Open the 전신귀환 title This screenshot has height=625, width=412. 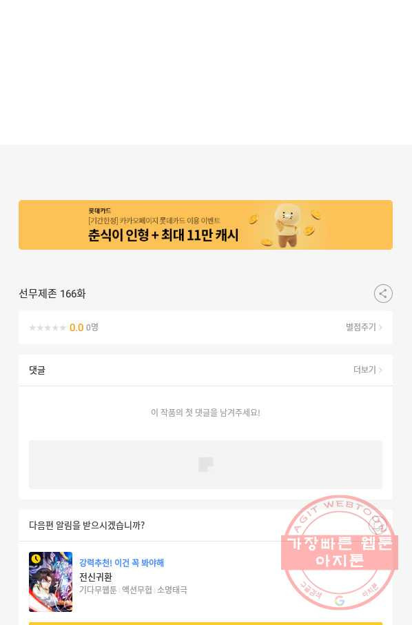pos(96,577)
